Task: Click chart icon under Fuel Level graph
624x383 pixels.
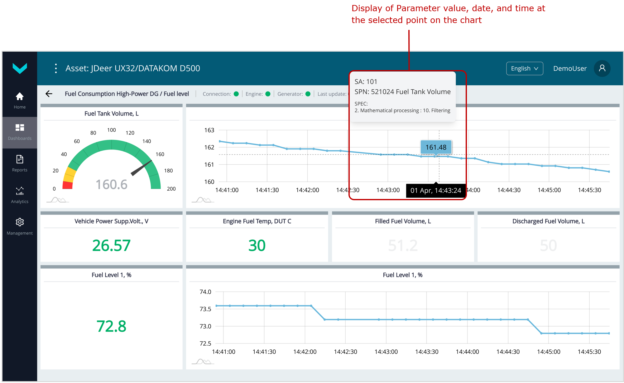Action: (203, 362)
